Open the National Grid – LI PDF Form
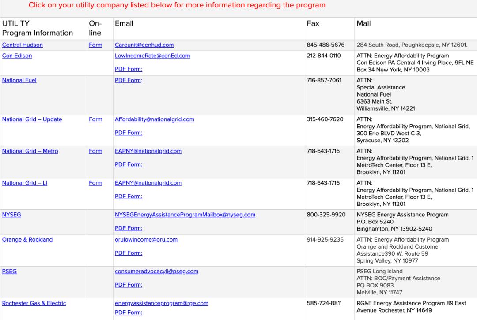The width and height of the screenshot is (477, 320). [x=129, y=197]
